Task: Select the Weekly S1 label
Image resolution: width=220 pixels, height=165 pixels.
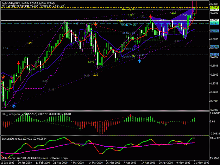Action: tap(128, 33)
